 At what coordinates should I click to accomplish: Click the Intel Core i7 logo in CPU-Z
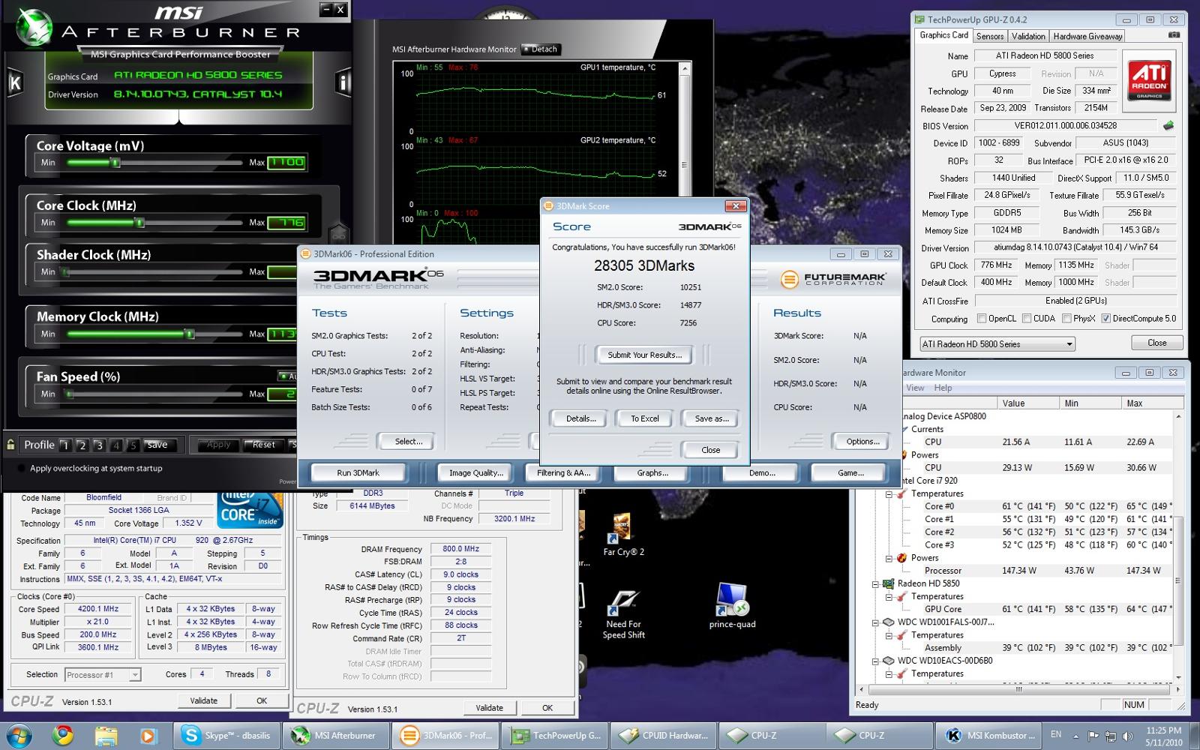click(x=250, y=509)
